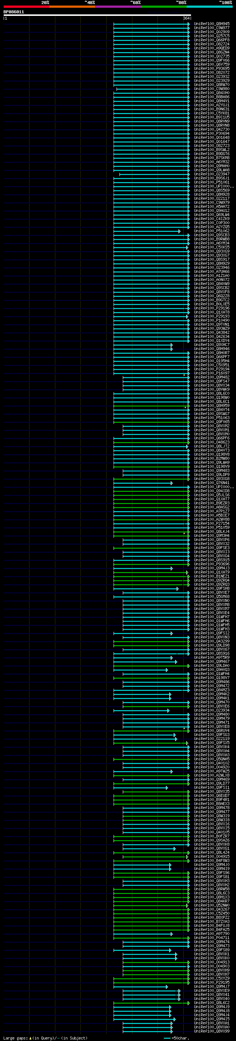Open hit UniRef100_A9T5R9
The image size is (236, 1041).
pyautogui.click(x=212, y=657)
